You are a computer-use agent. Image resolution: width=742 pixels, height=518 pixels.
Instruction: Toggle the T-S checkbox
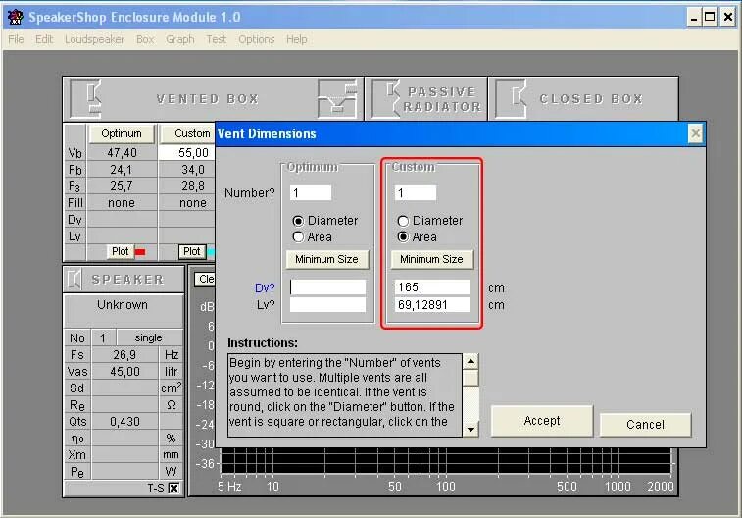pos(173,488)
